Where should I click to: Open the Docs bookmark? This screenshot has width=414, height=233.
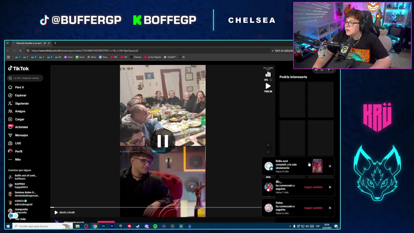pos(103,57)
